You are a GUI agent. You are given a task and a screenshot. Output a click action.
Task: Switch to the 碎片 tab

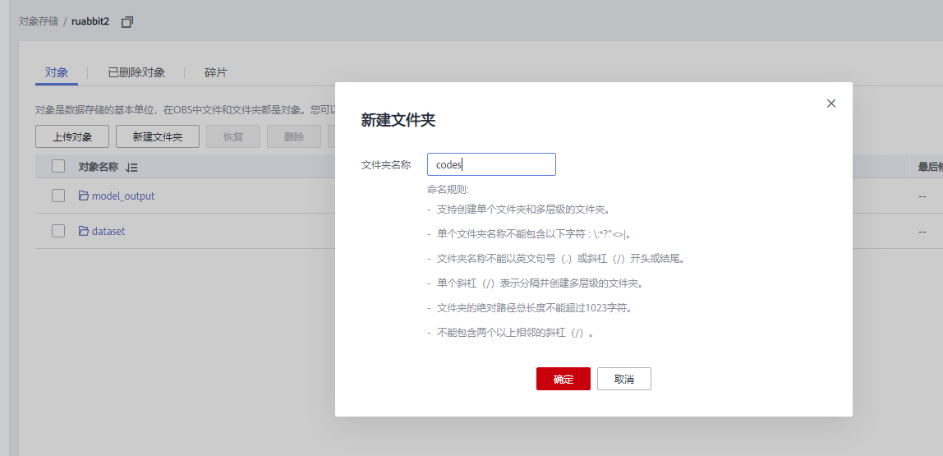tap(216, 72)
